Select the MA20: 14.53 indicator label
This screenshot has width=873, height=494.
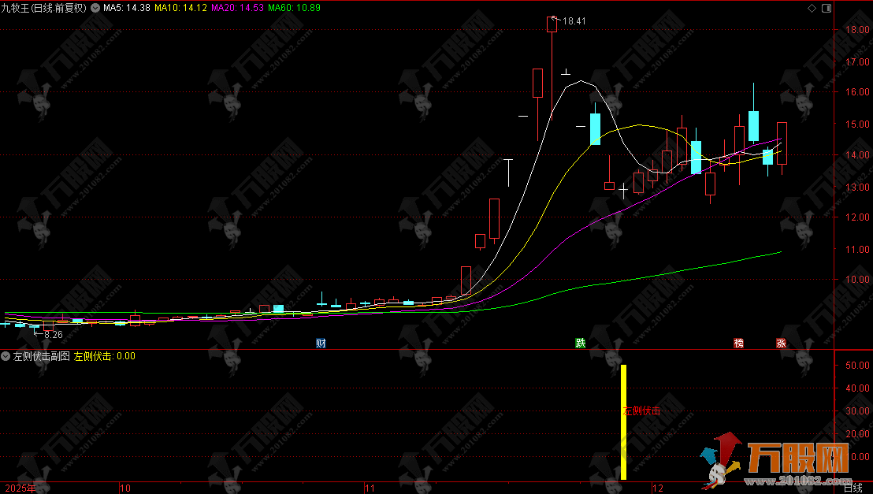237,8
